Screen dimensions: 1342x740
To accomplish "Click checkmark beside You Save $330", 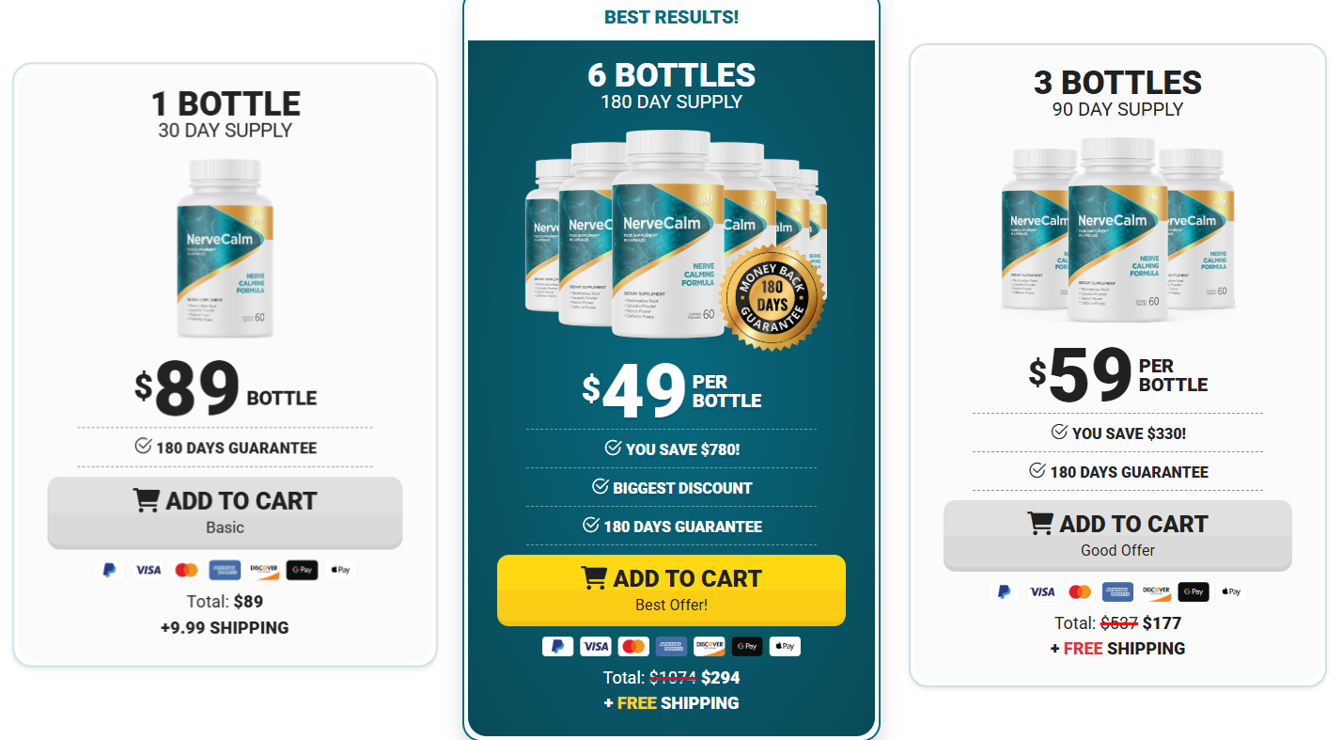I will [1059, 433].
